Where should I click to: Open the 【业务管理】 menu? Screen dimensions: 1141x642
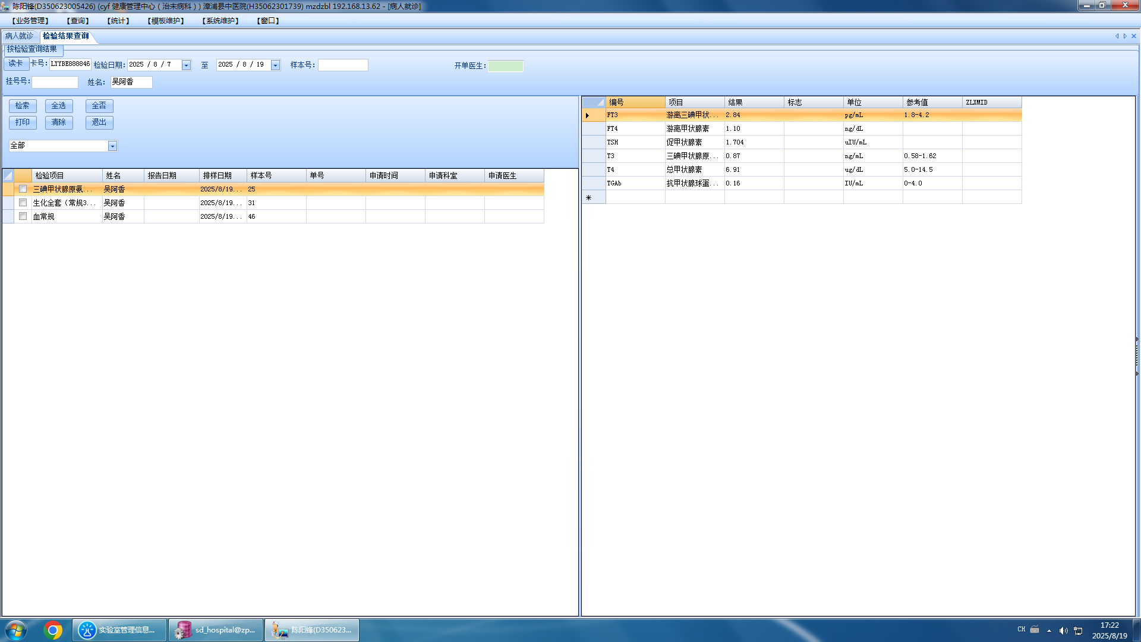[30, 21]
